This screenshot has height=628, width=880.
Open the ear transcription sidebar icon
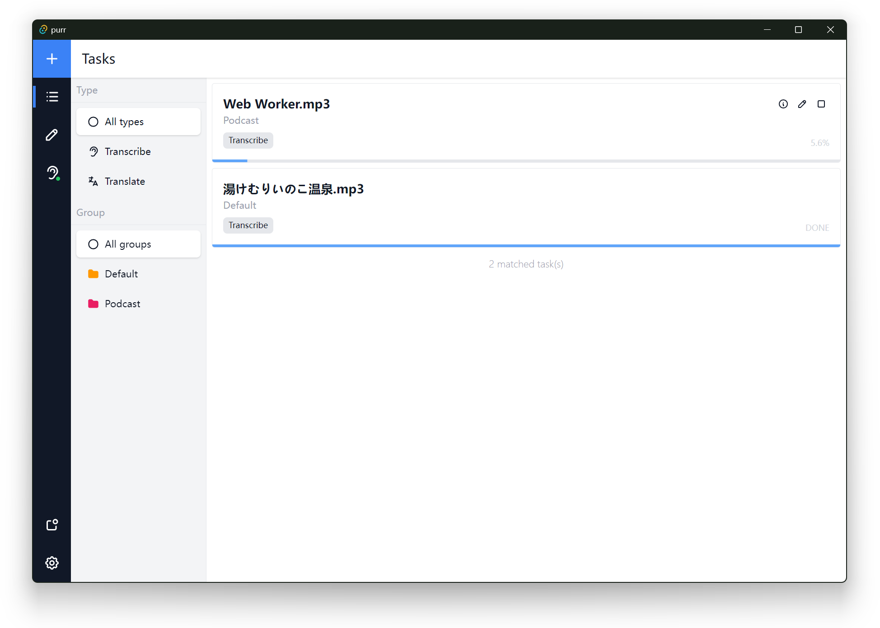(x=52, y=173)
